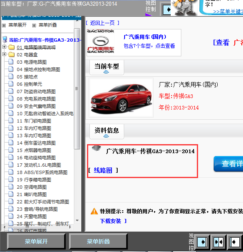243x252 pixels.
Task: Click sidebar horizontal scrollbar left arrow
Action: [x=4, y=227]
